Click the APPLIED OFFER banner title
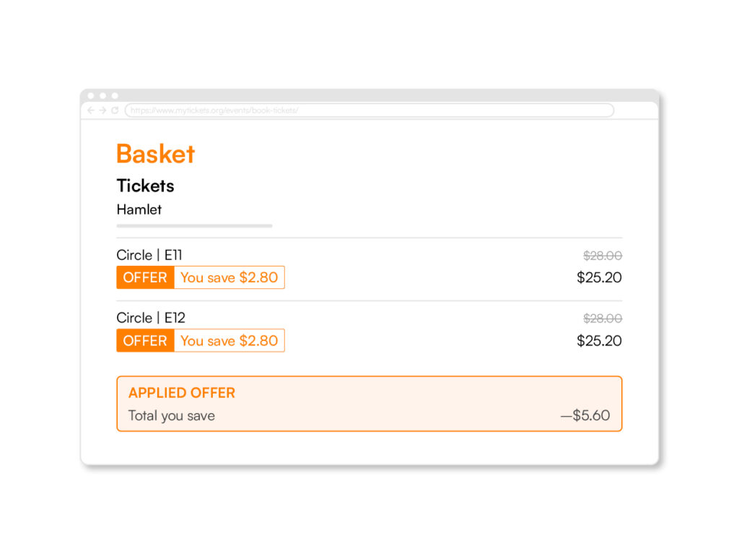 tap(181, 393)
